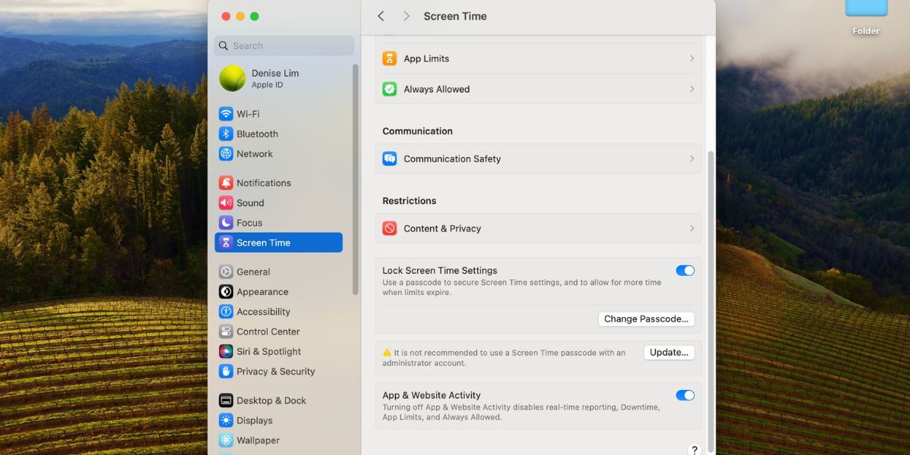
Task: Select the Wi-Fi settings icon
Action: pyautogui.click(x=227, y=114)
